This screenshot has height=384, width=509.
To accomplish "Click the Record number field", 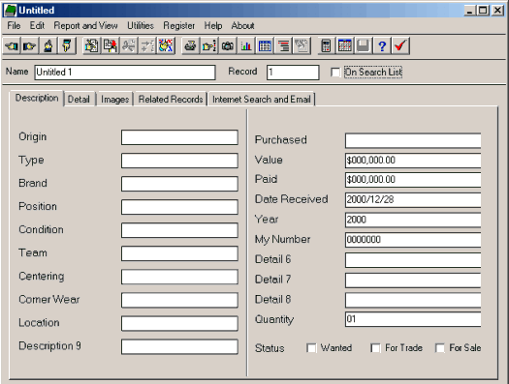I will 293,73.
